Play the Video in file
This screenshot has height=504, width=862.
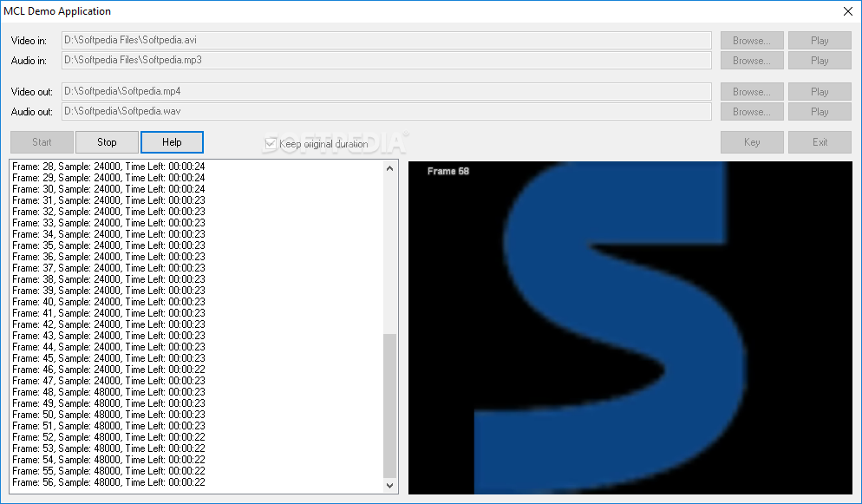(x=820, y=41)
